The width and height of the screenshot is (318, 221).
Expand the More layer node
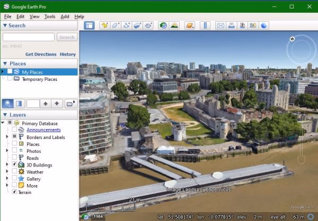[x=7, y=185]
